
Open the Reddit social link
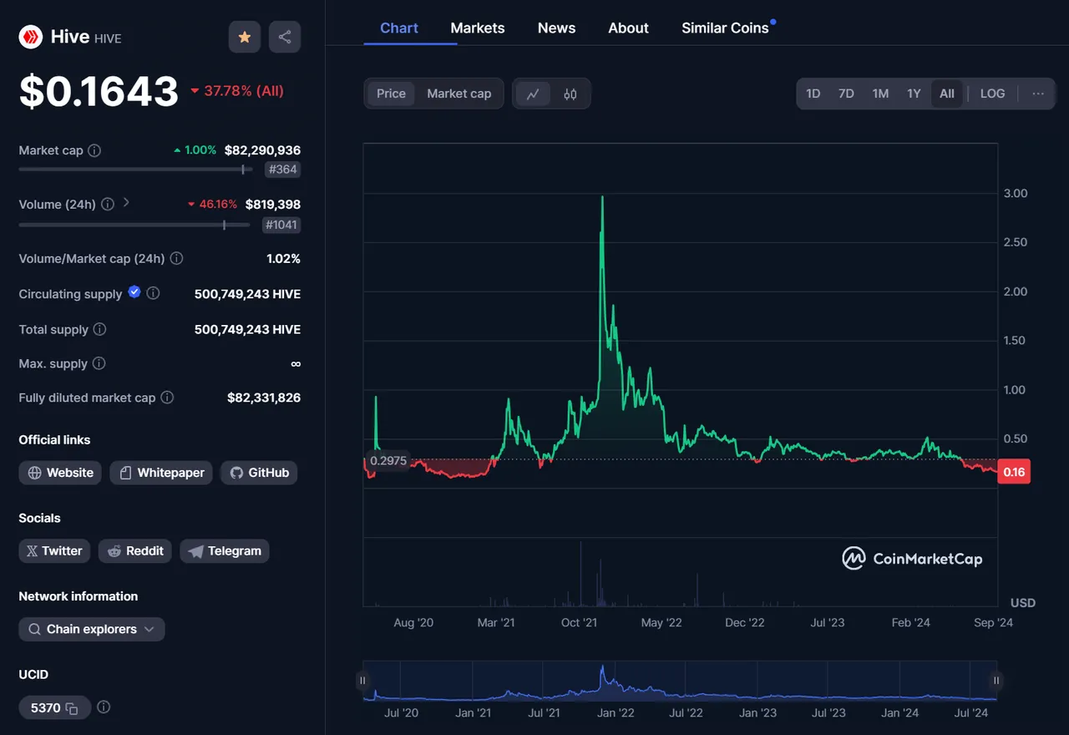click(135, 551)
